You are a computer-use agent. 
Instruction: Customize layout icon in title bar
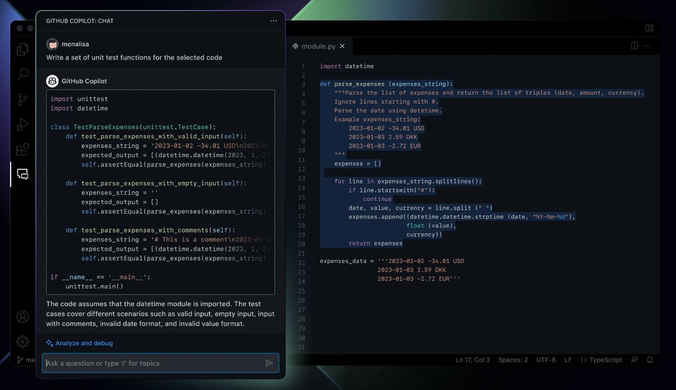coord(650,28)
